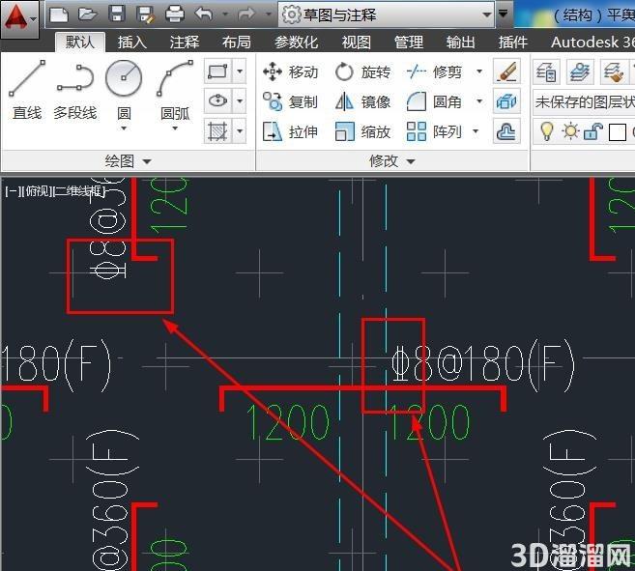Switch to the 默认 ribbon tab
Screen dimensions: 635x571
(x=80, y=42)
